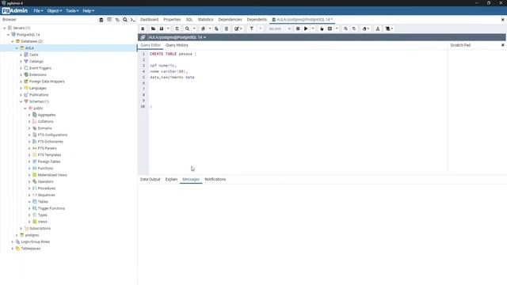Screen dimensions: 507x285
Task: Launch the PSQL tool terminal icon
Action: tap(133, 20)
